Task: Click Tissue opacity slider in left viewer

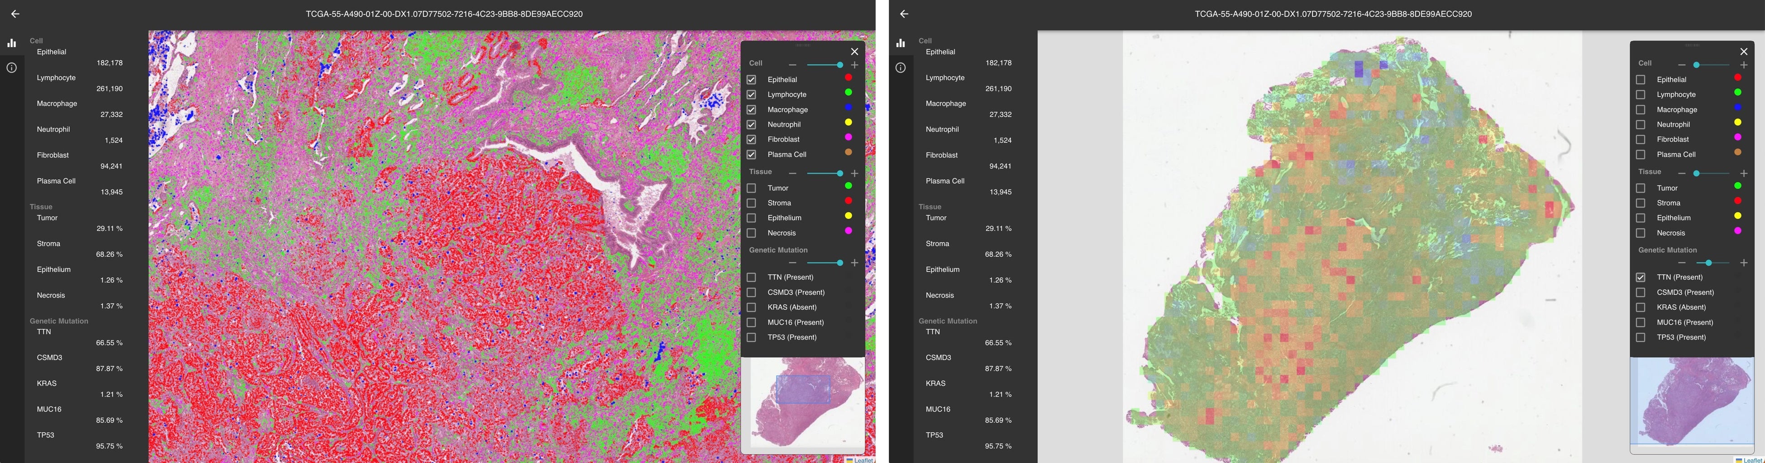Action: pos(825,173)
